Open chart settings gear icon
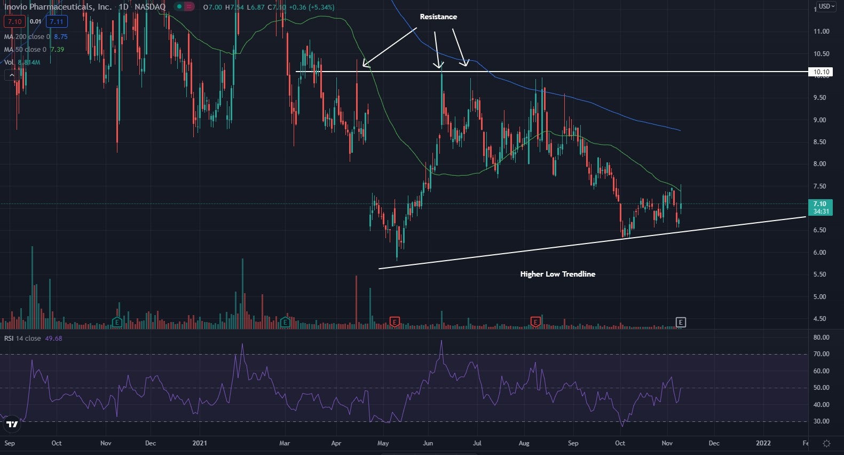 pyautogui.click(x=826, y=443)
